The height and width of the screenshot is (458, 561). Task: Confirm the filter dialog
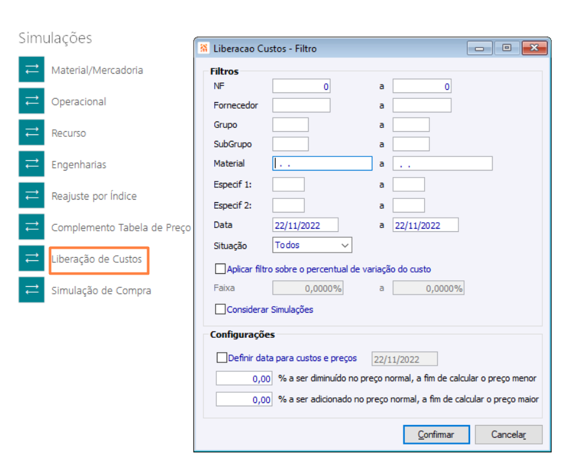[x=436, y=434]
